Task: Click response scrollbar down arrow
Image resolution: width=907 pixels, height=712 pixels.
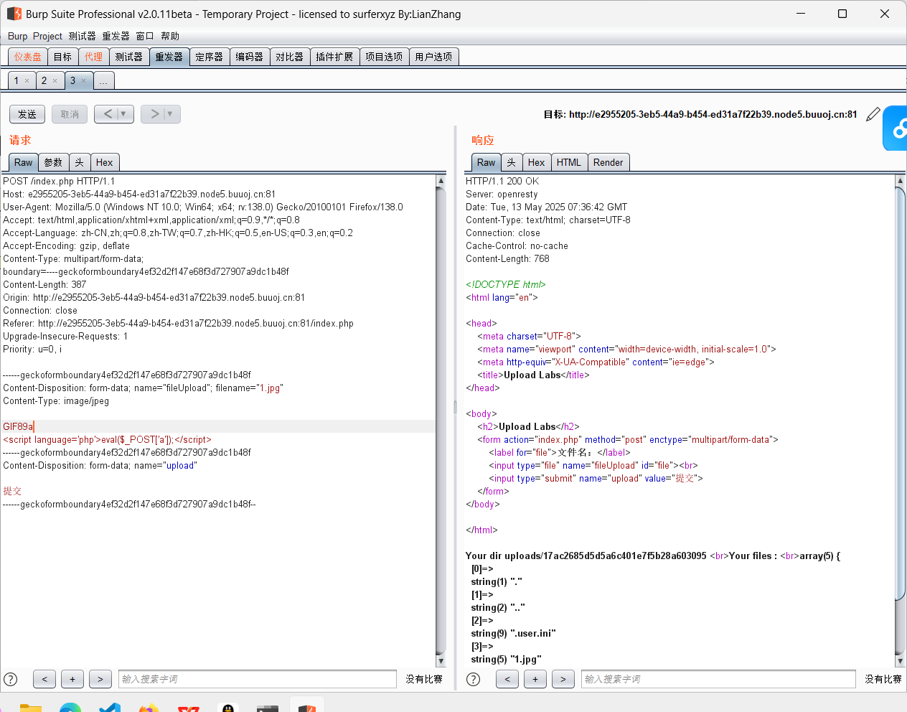Action: [900, 661]
